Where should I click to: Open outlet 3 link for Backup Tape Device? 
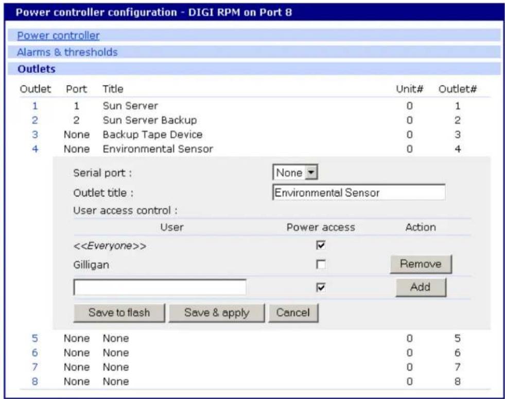tap(35, 135)
